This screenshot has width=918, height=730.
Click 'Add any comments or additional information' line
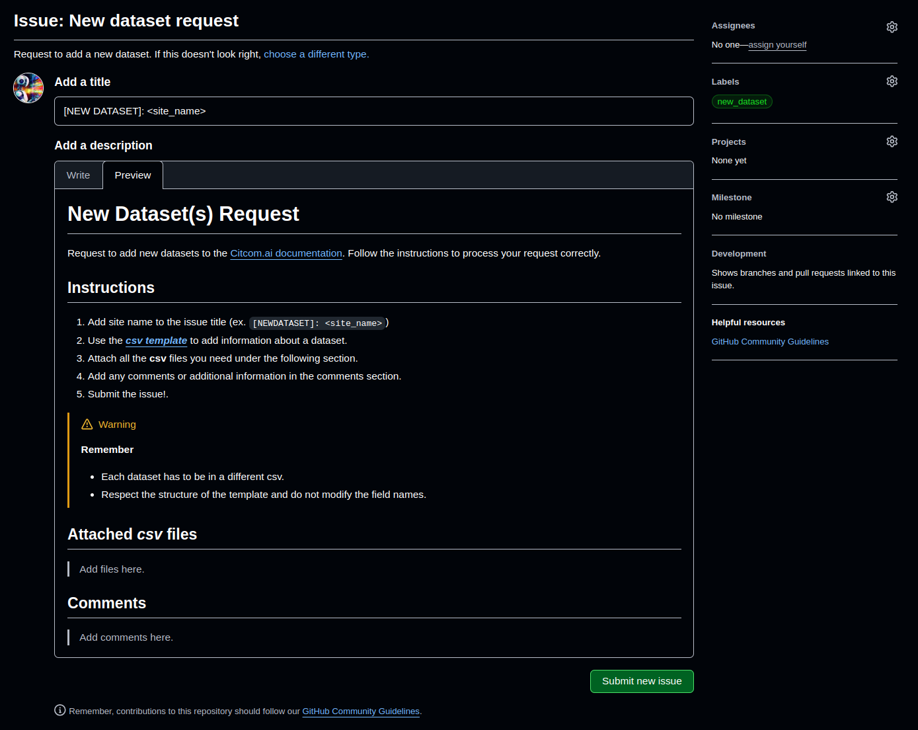coord(245,376)
